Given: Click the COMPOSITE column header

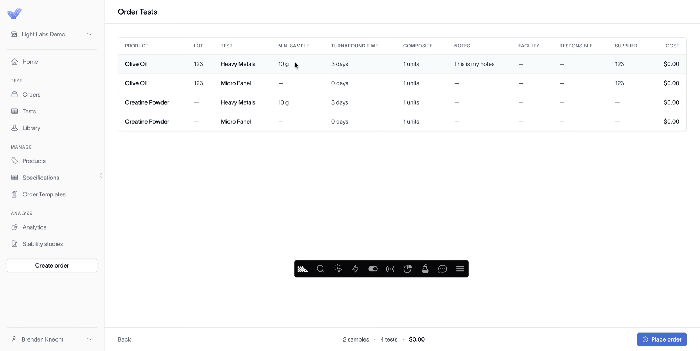Looking at the screenshot, I should point(417,46).
